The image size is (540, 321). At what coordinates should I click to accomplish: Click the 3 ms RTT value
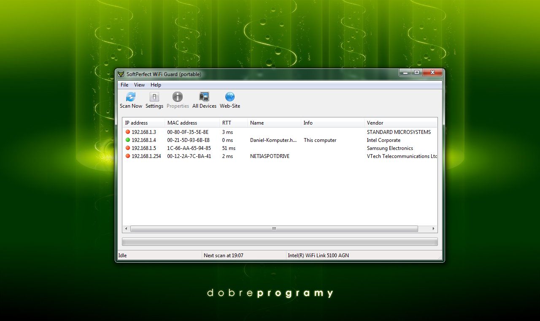click(227, 132)
